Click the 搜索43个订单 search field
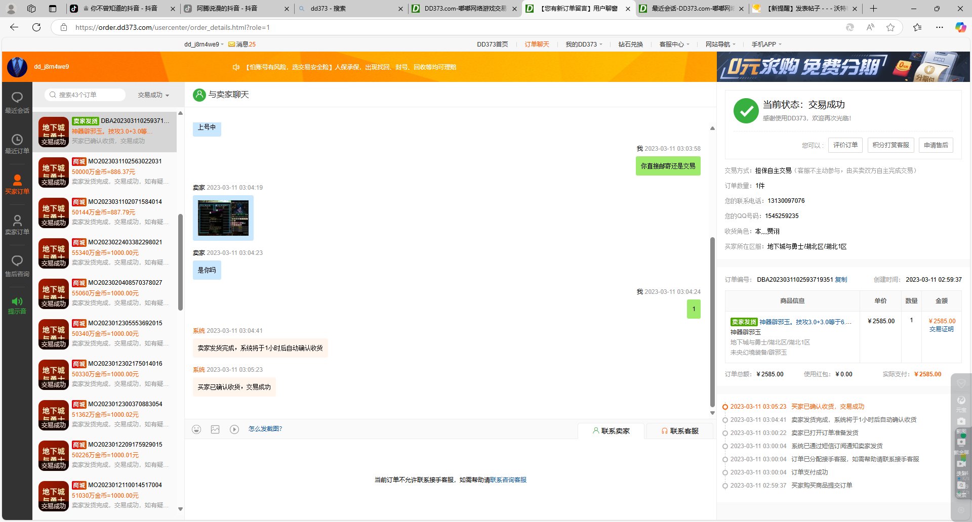Viewport: 972px width, 522px height. 85,95
